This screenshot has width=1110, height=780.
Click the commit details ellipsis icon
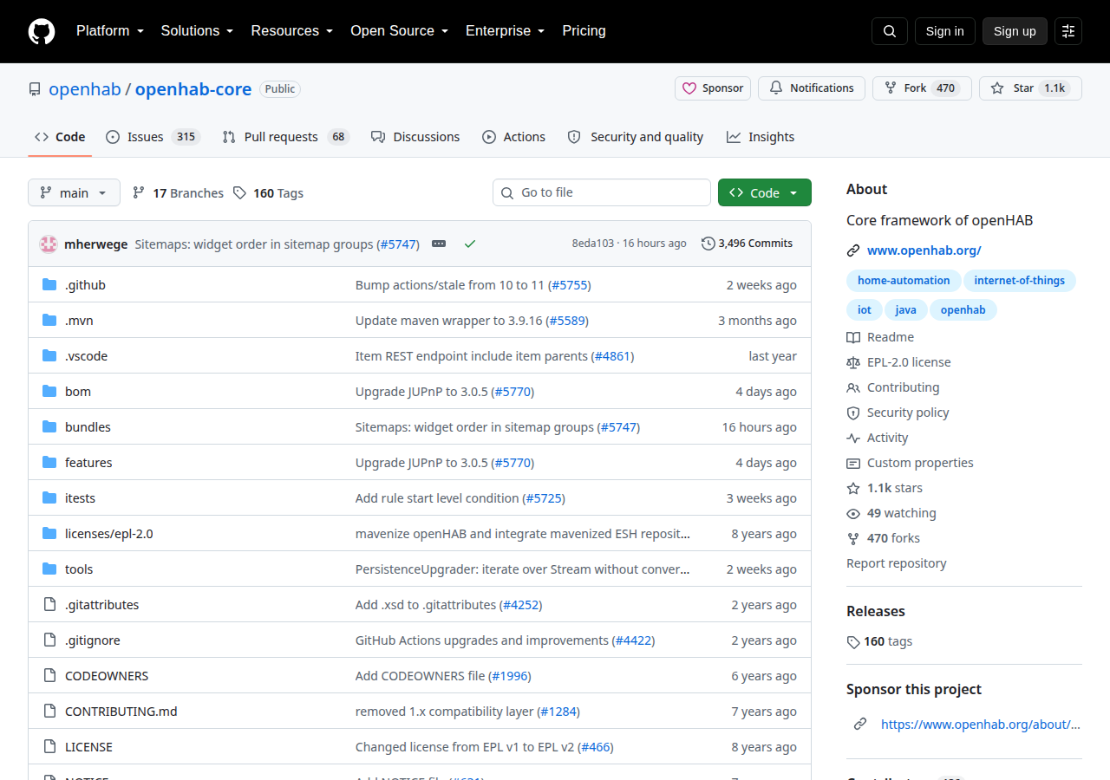tap(439, 244)
